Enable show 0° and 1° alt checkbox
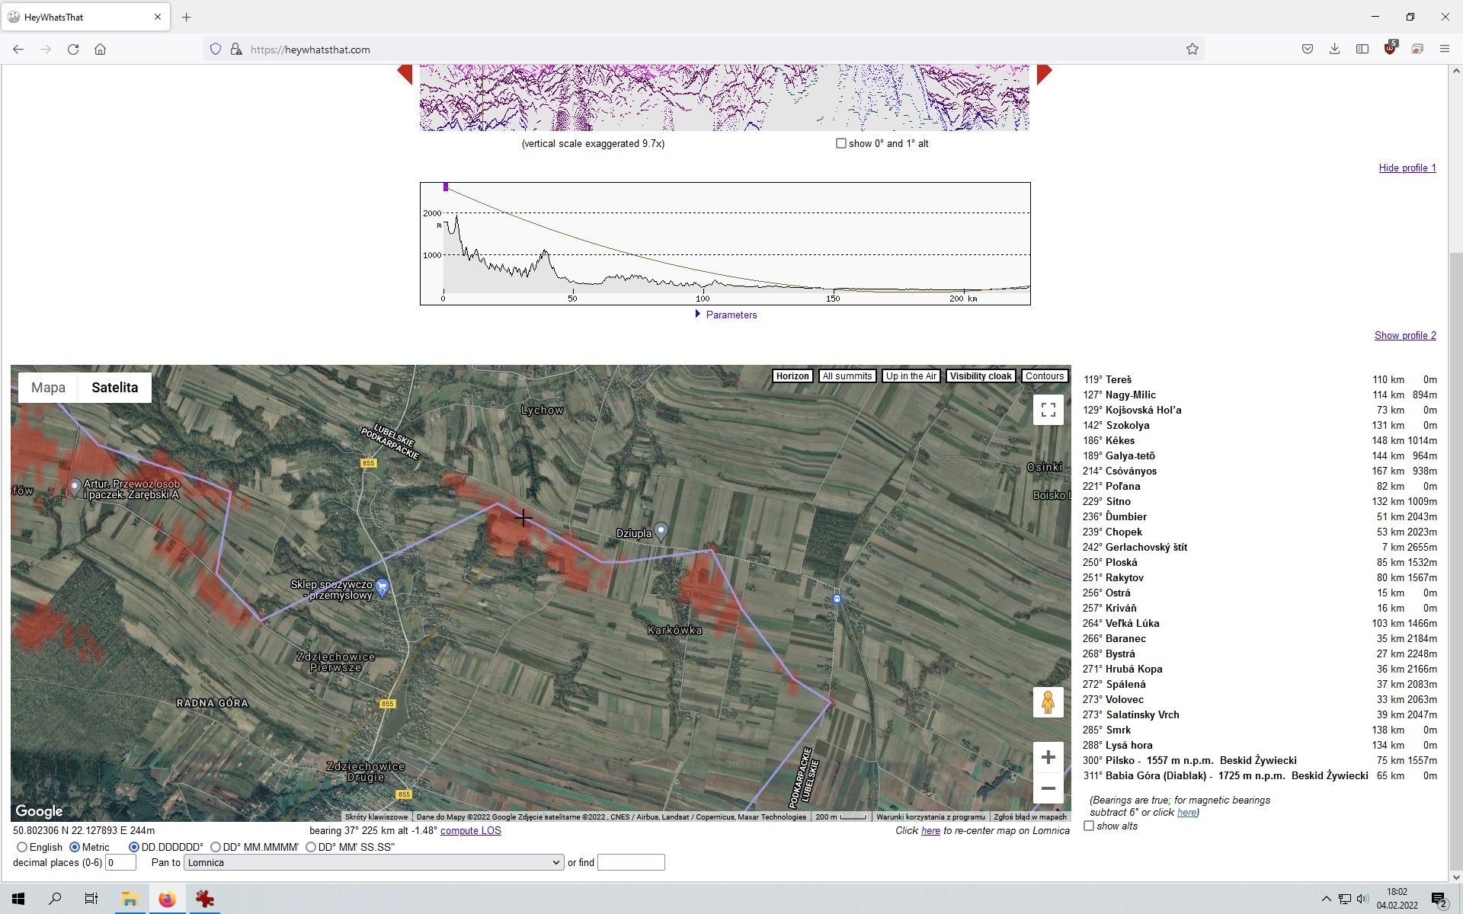1463x914 pixels. [x=841, y=143]
